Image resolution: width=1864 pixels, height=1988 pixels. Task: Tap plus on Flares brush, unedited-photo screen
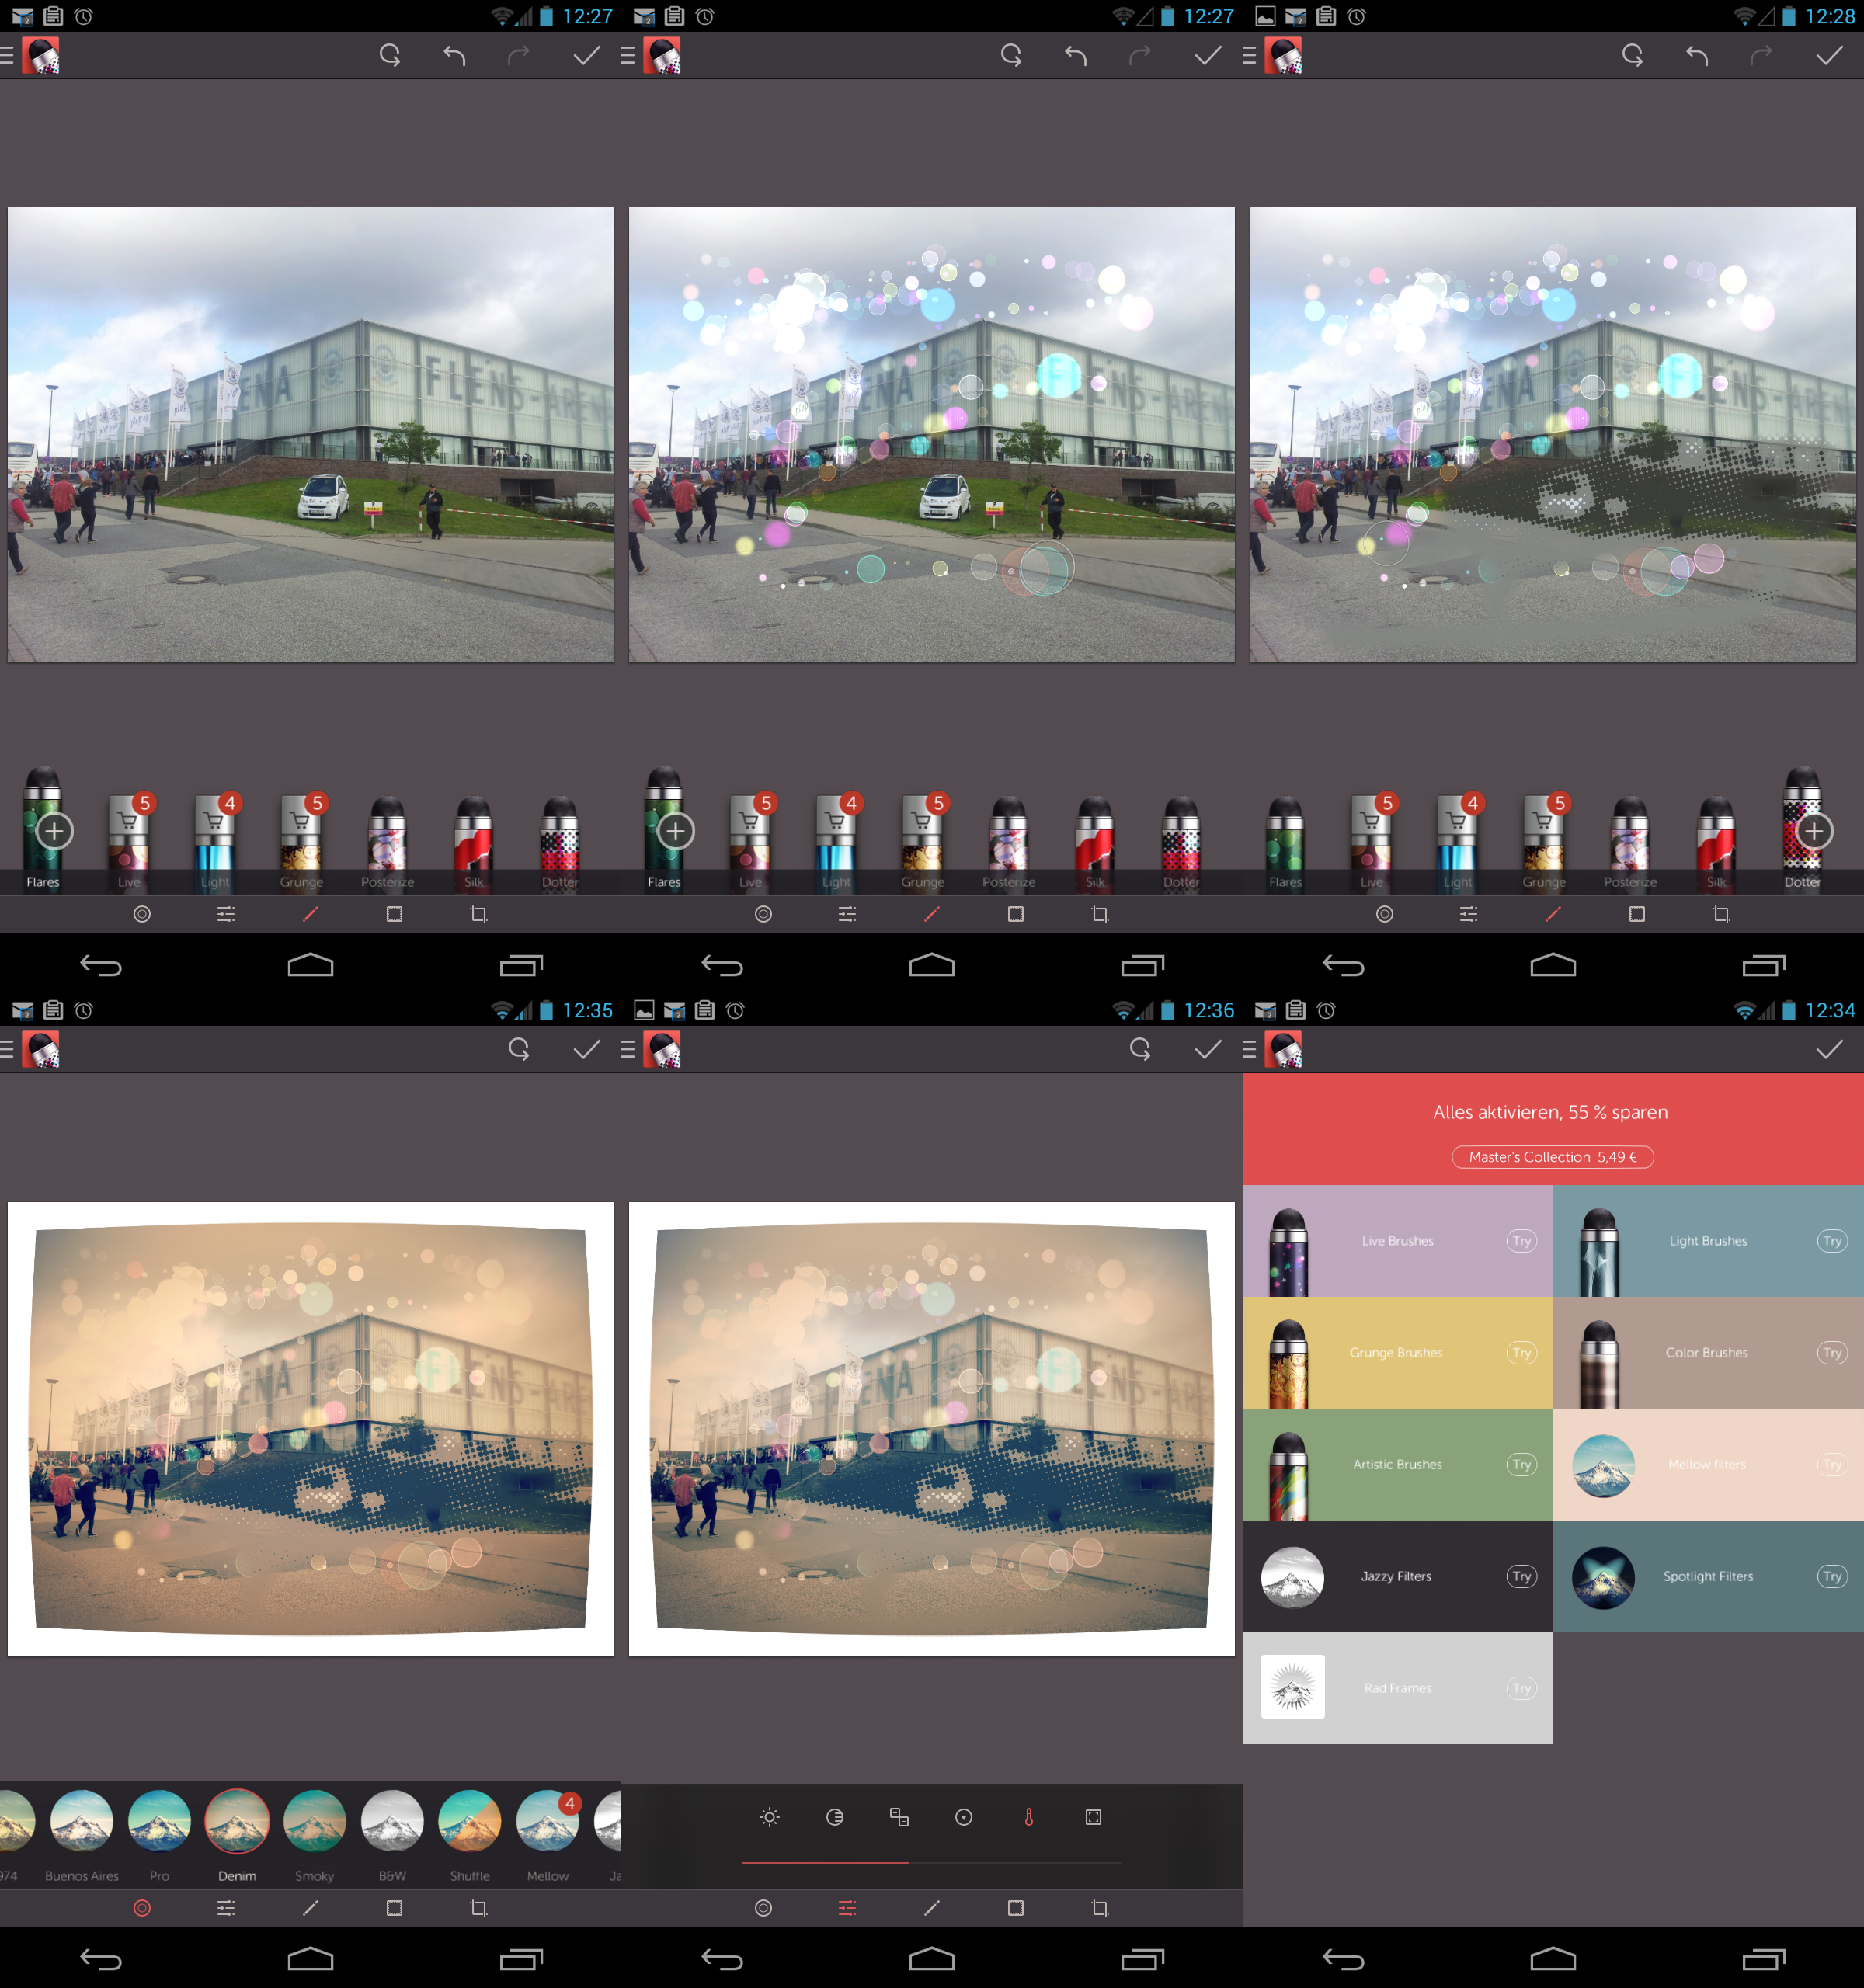pyautogui.click(x=54, y=831)
